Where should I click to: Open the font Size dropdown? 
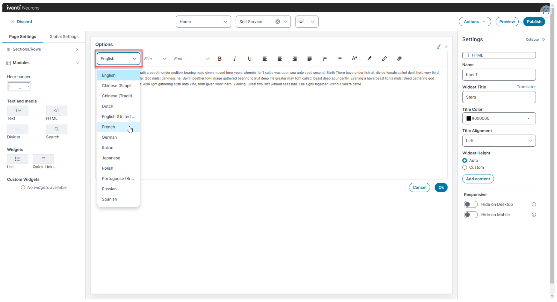point(155,59)
